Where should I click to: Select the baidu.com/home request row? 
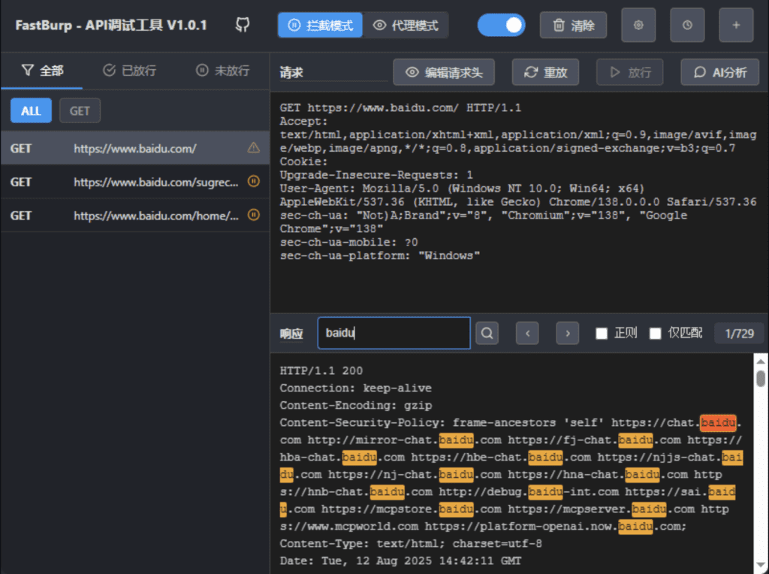point(135,216)
